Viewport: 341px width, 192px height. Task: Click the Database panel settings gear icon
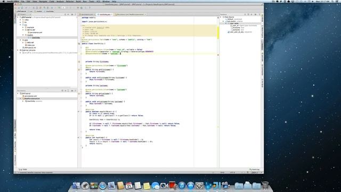click(x=256, y=14)
